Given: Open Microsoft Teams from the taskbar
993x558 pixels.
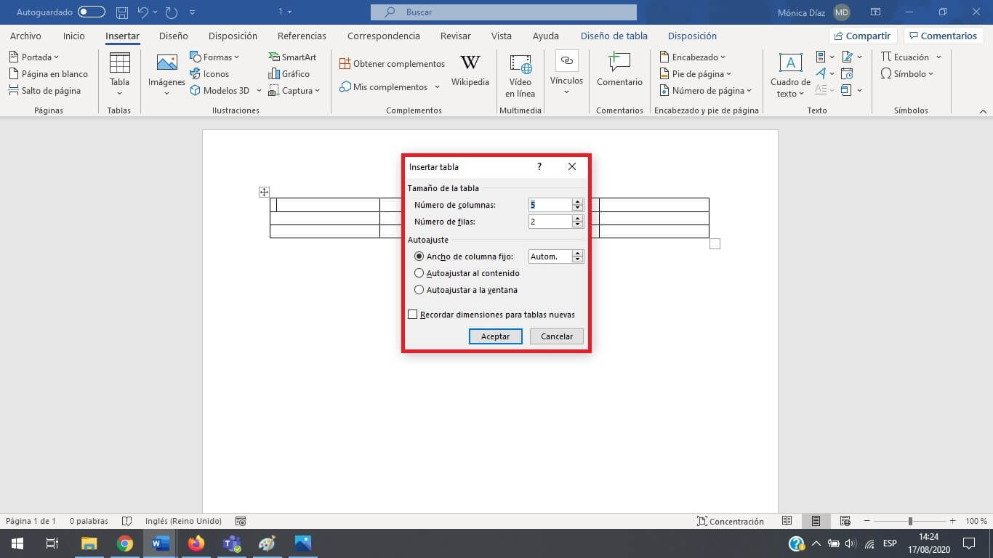Looking at the screenshot, I should 232,543.
